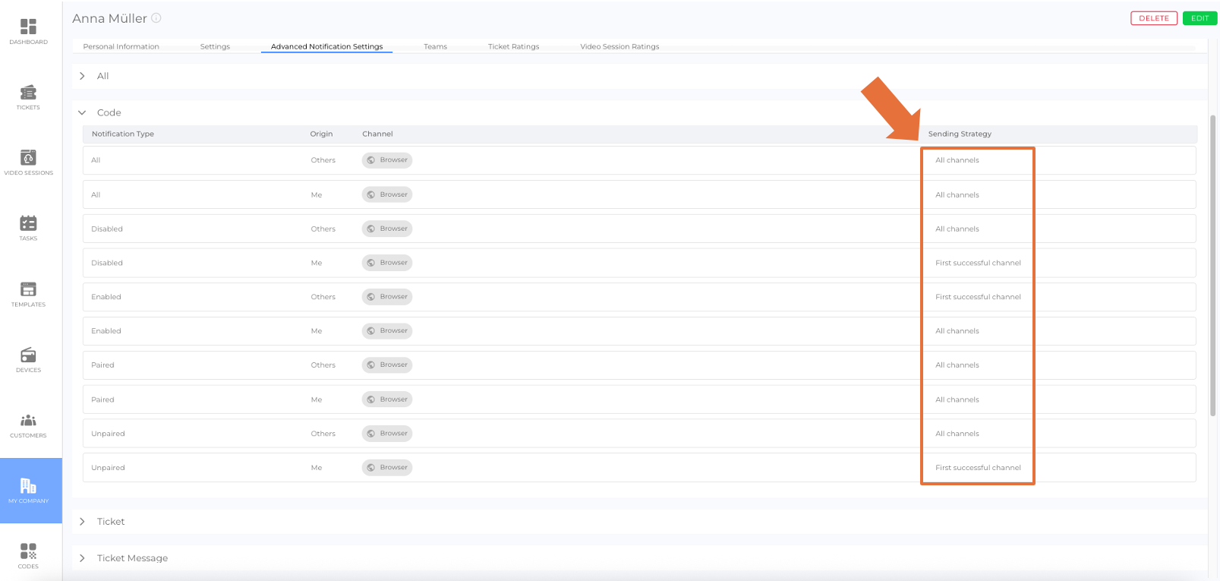Go to the Tickets sidebar icon
This screenshot has width=1220, height=581.
(28, 93)
